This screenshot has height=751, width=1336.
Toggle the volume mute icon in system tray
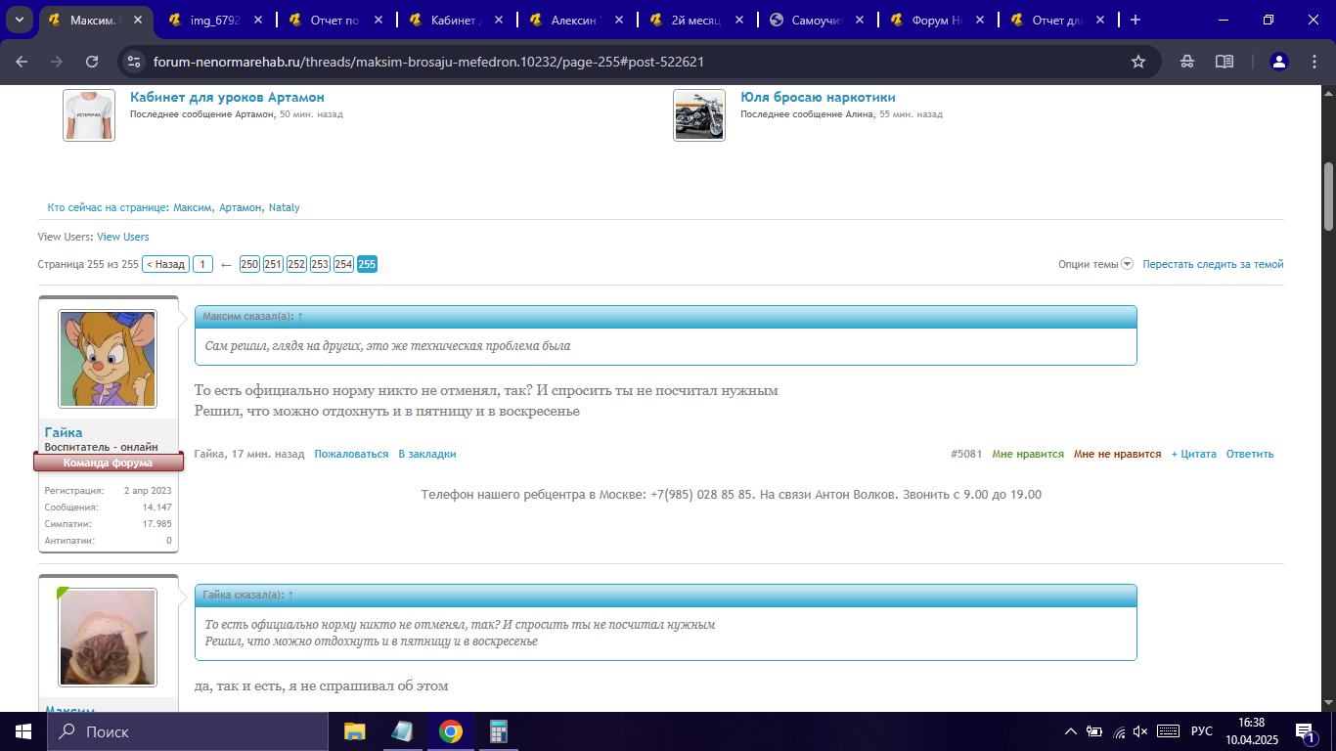(x=1140, y=731)
